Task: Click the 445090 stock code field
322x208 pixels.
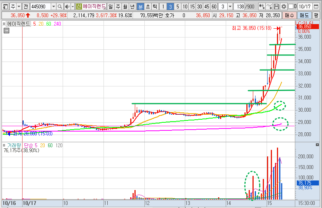Action: tap(40, 7)
